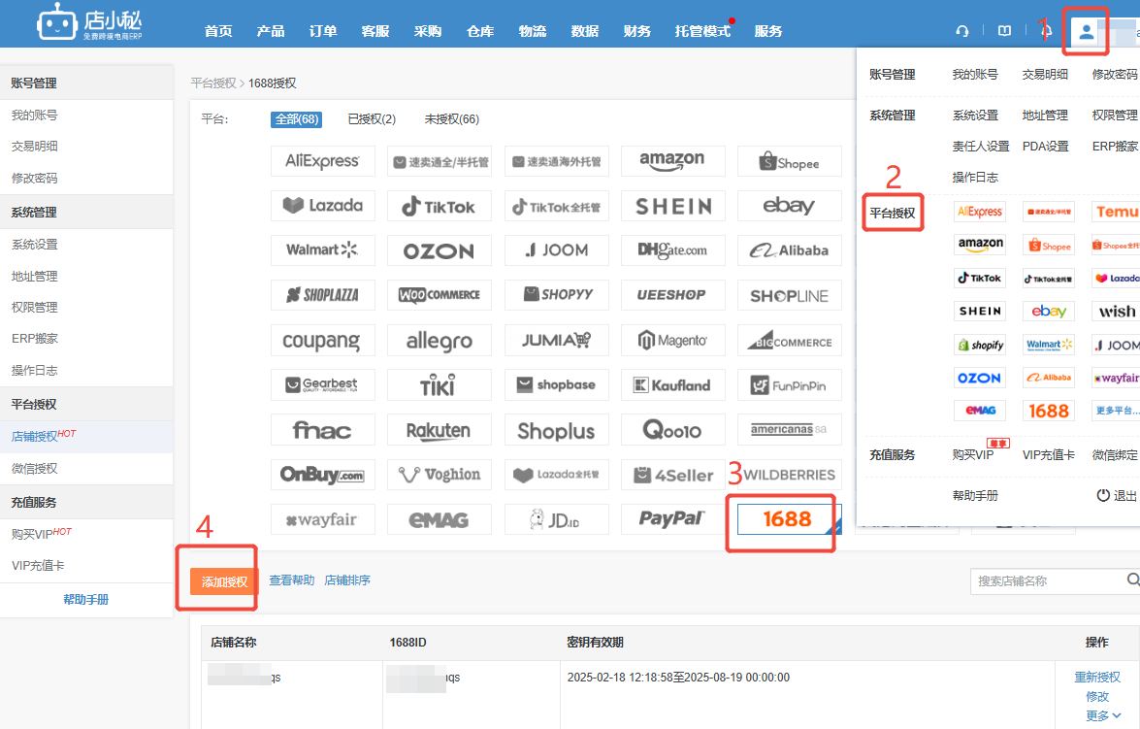The height and width of the screenshot is (729, 1140).
Task: Pick the DHgate.com platform tile
Action: click(x=672, y=250)
